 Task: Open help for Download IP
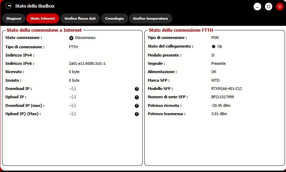(x=136, y=89)
